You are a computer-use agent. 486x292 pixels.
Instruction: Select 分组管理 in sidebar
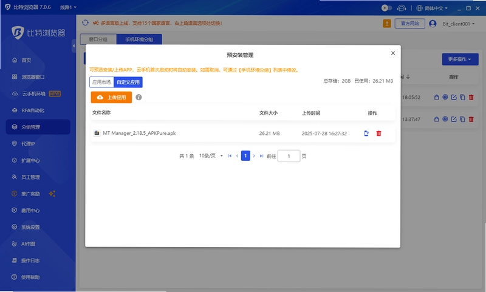pyautogui.click(x=38, y=127)
